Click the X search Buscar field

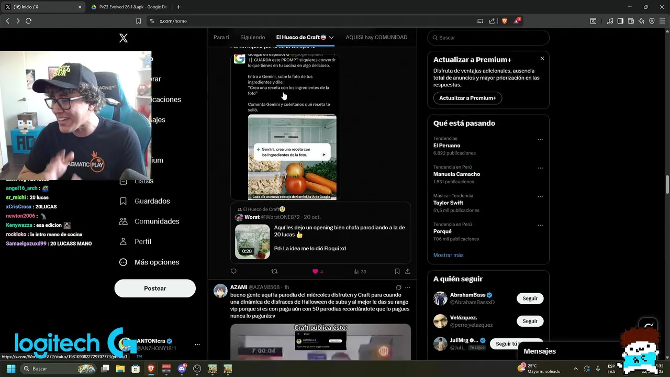coord(488,38)
